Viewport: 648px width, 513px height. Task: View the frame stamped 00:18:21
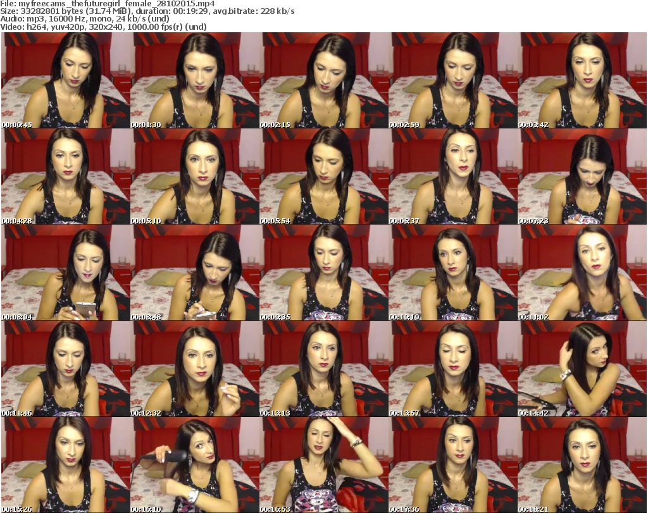pyautogui.click(x=582, y=465)
